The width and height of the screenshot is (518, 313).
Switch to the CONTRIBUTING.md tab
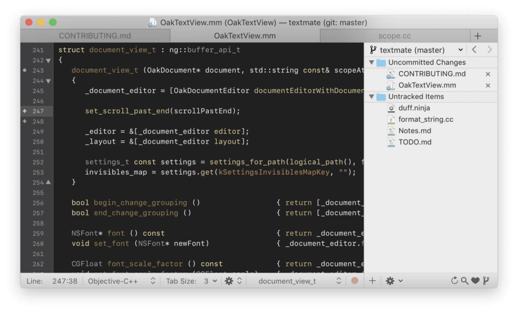95,35
